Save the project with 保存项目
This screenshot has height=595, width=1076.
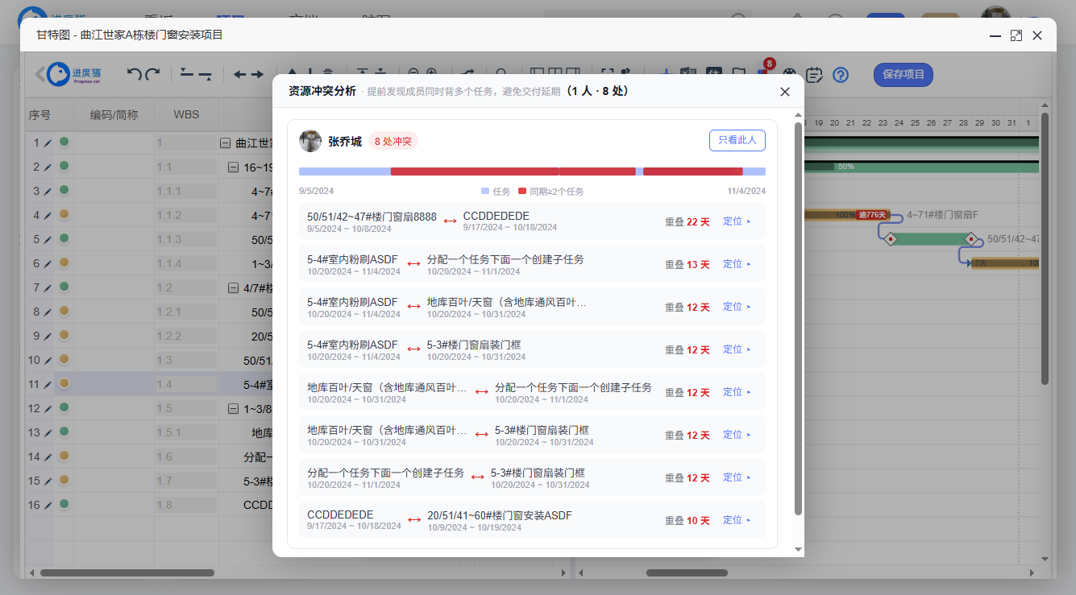pyautogui.click(x=904, y=75)
